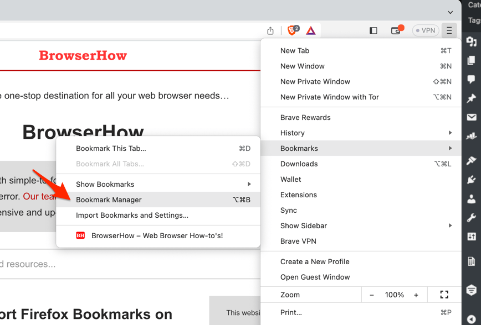The width and height of the screenshot is (481, 325).
Task: Choose New Window menu item
Action: (361, 66)
